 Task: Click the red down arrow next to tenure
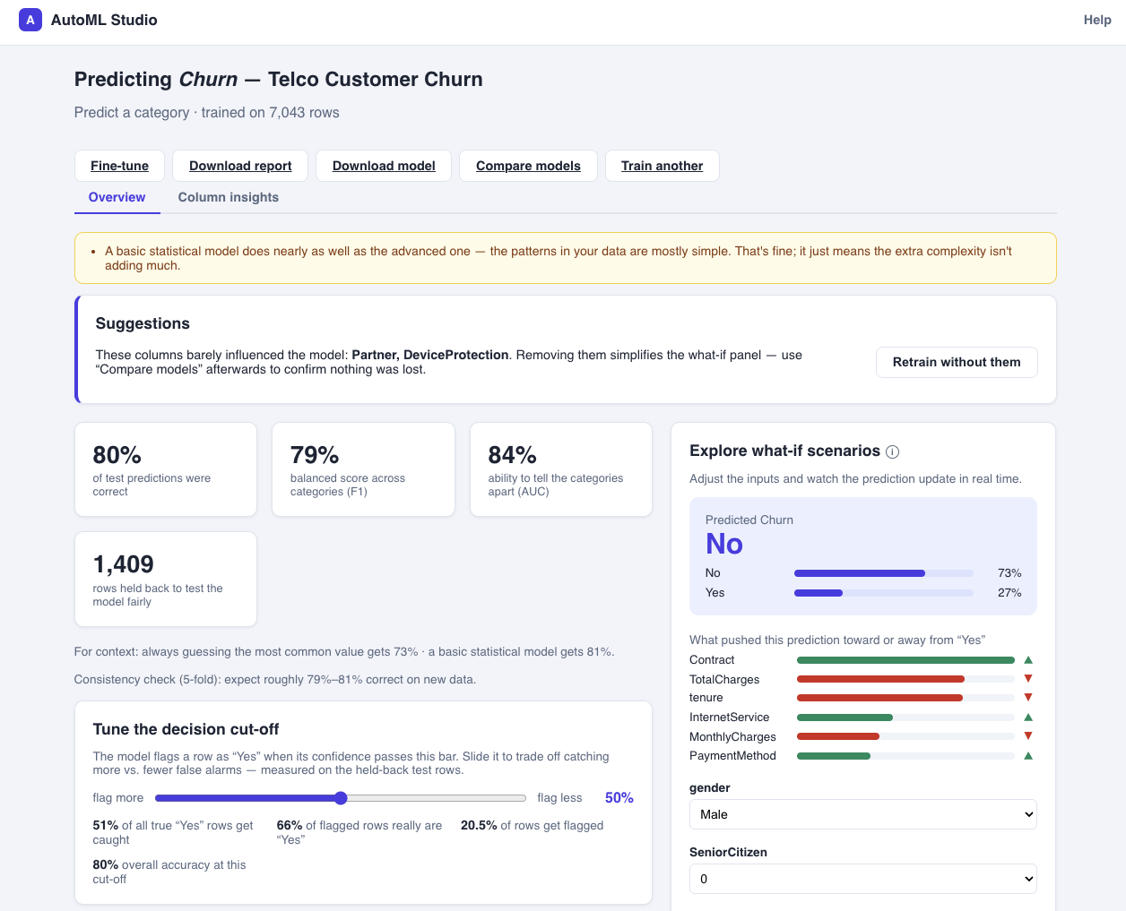point(1028,698)
